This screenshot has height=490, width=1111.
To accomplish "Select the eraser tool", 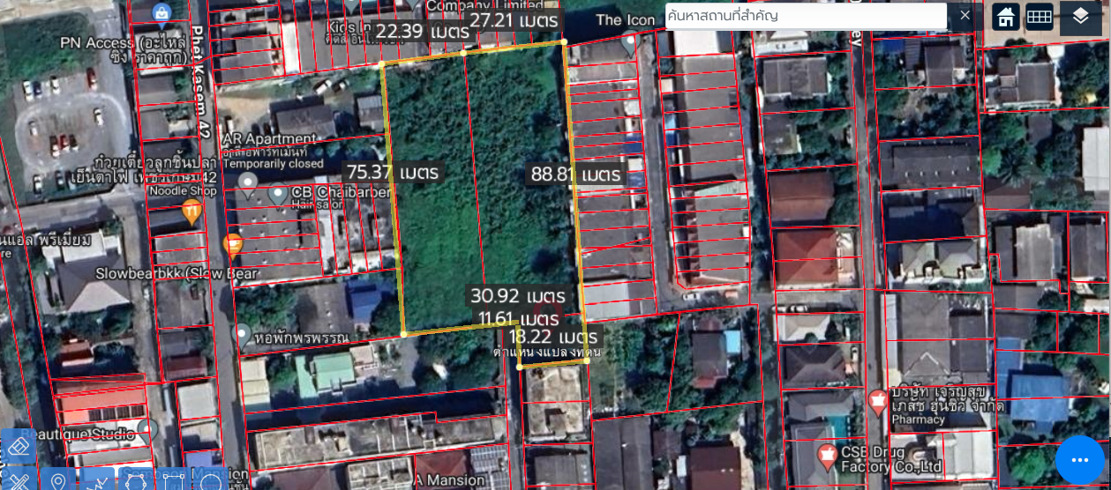I will 19,446.
